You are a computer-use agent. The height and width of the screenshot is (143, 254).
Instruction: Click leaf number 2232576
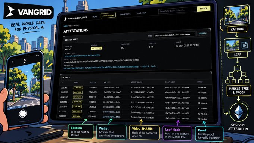point(63,106)
